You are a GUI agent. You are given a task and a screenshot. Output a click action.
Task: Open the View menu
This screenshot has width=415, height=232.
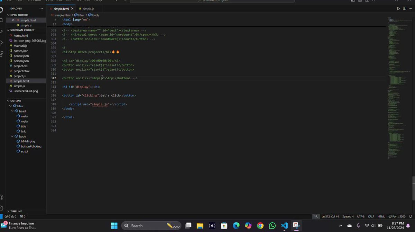(x=49, y=1)
